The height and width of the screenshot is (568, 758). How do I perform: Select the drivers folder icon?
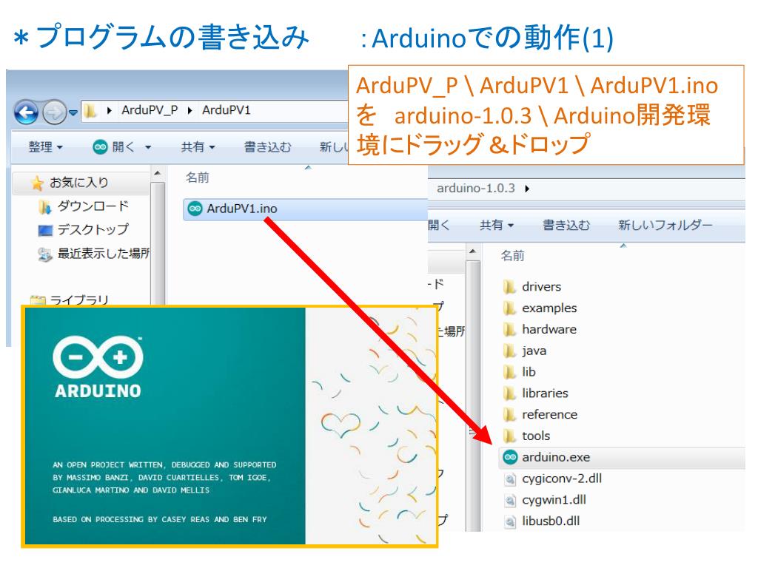pos(509,287)
